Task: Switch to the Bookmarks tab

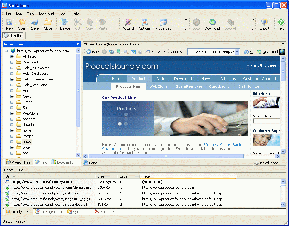Action: point(63,162)
